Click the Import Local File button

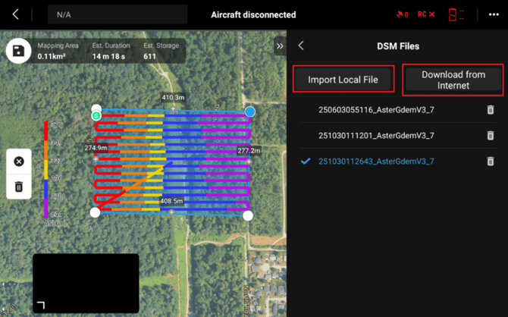tap(345, 80)
